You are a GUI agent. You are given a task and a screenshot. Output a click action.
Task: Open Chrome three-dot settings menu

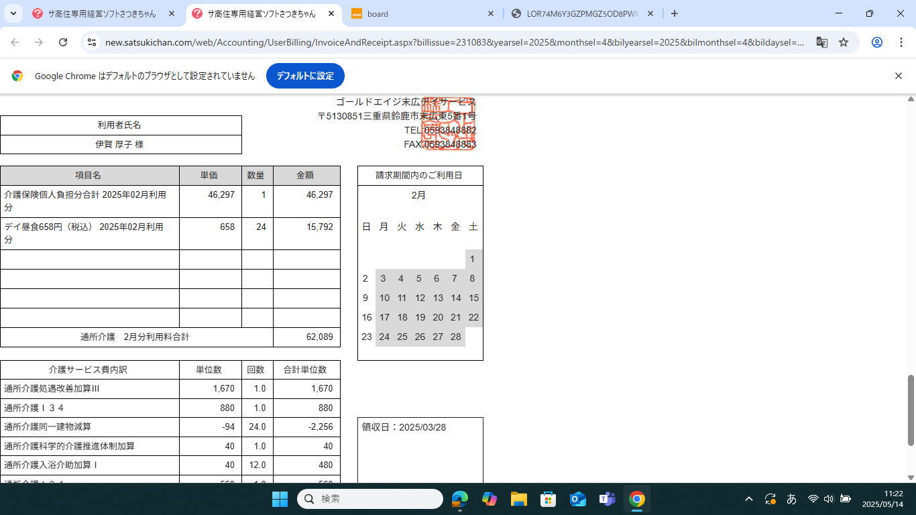click(x=901, y=42)
